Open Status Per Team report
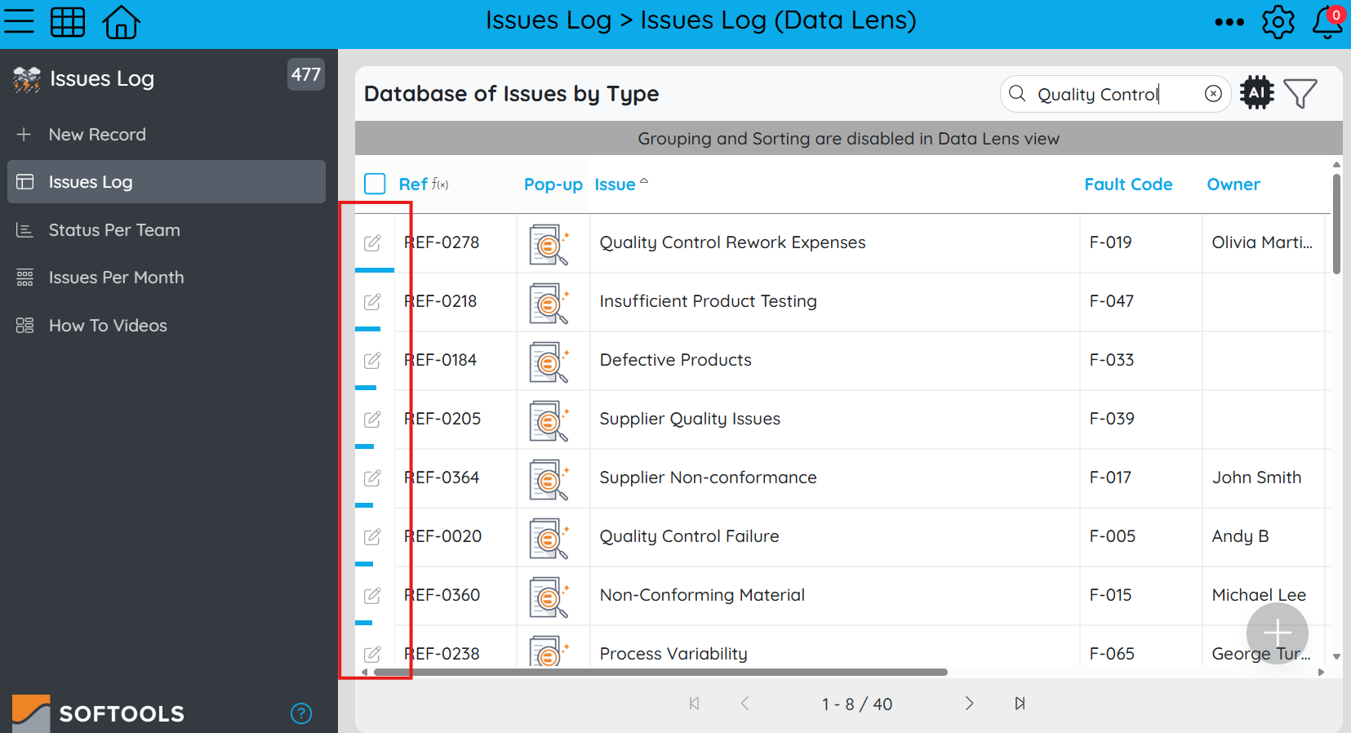 pos(167,230)
